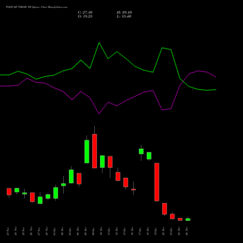Viewport: 243px width, 243px height.
Task: Select the red candle above 04 Dec
Action: pyautogui.click(x=79, y=178)
